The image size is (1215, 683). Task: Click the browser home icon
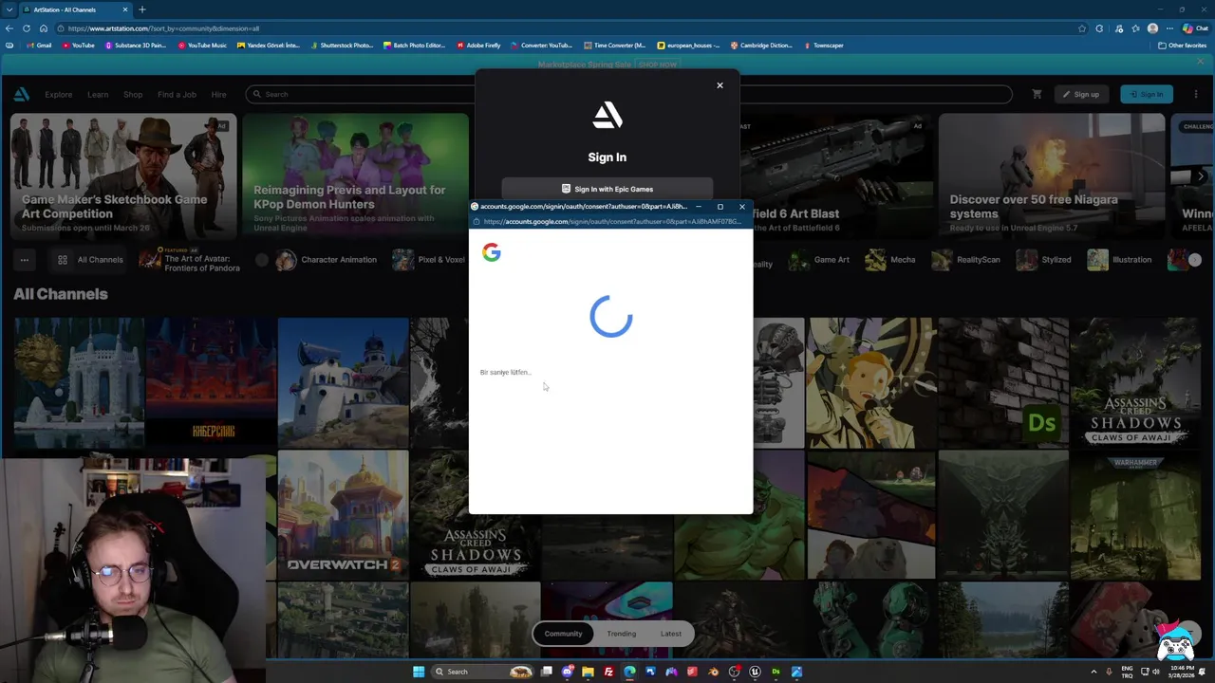pyautogui.click(x=44, y=28)
